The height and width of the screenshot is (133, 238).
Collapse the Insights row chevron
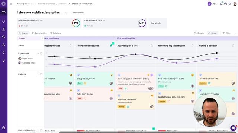click(x=38, y=74)
